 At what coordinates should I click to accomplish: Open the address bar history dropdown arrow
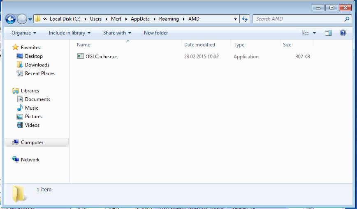coord(235,19)
